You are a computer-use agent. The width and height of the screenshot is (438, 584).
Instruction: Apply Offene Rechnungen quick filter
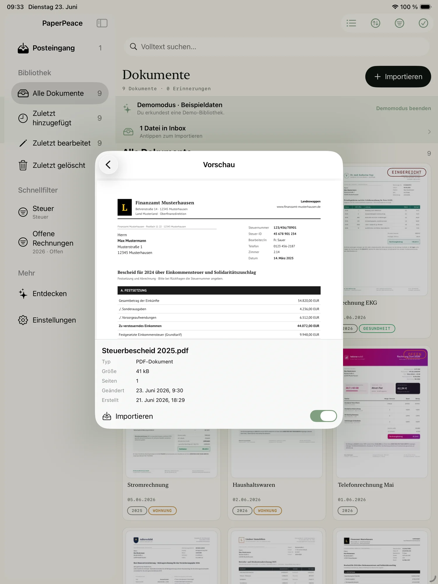[60, 242]
